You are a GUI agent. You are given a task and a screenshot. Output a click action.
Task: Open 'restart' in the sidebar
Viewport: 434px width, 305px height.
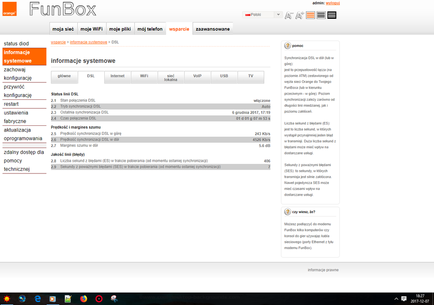(x=24, y=104)
